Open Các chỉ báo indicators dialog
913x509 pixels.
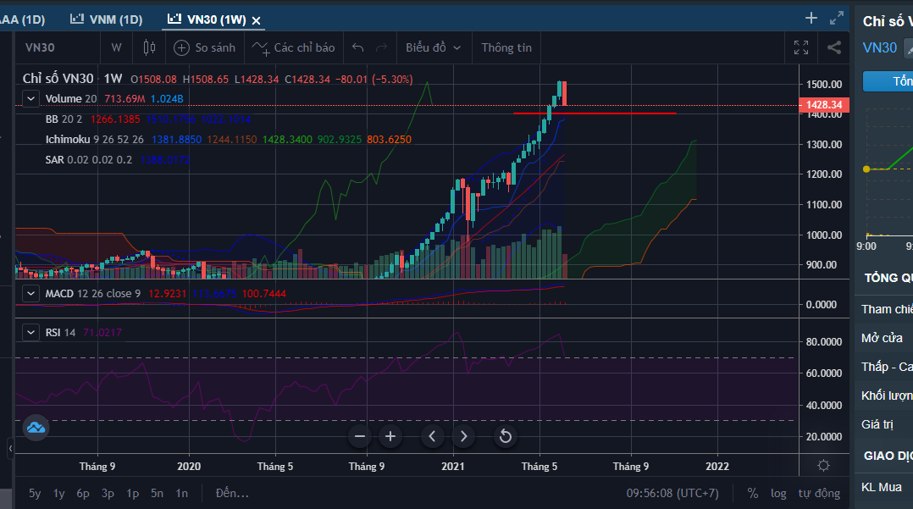pos(294,47)
